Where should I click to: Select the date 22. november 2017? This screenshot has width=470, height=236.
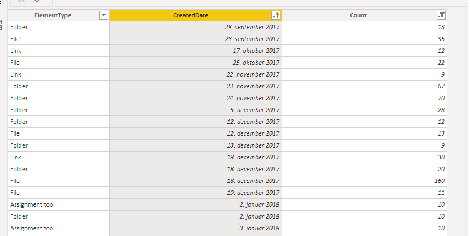coord(196,74)
